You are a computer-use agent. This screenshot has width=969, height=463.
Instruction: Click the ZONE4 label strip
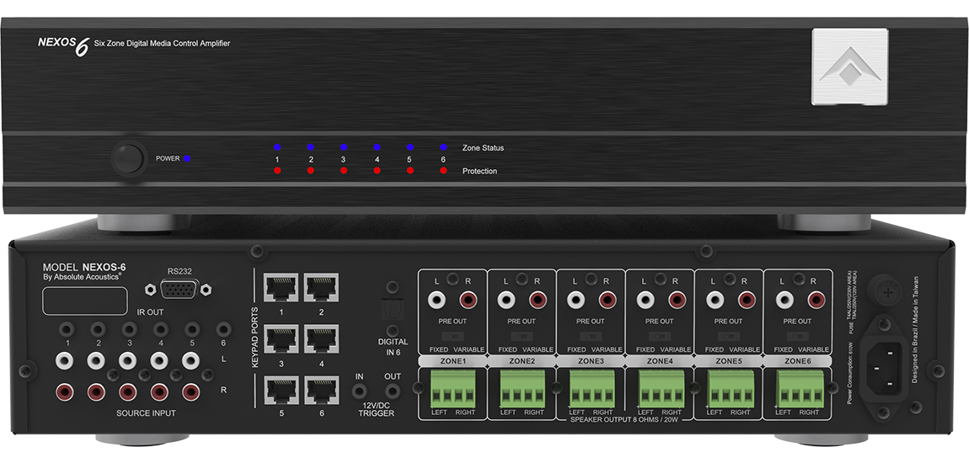(660, 360)
